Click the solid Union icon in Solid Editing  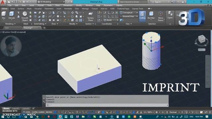coord(35,13)
